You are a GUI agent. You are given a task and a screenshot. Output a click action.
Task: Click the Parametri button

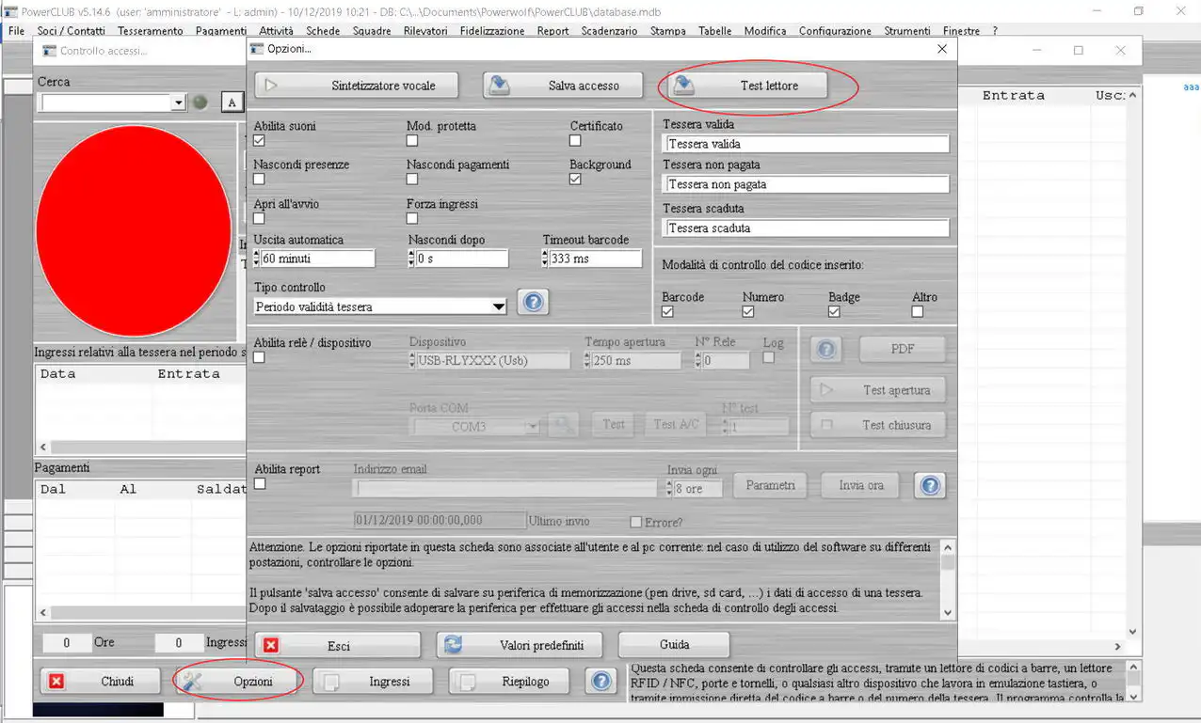pyautogui.click(x=771, y=486)
